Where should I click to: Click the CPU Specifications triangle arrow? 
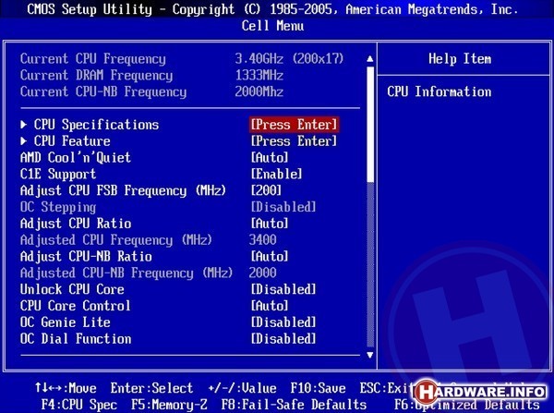click(x=24, y=125)
